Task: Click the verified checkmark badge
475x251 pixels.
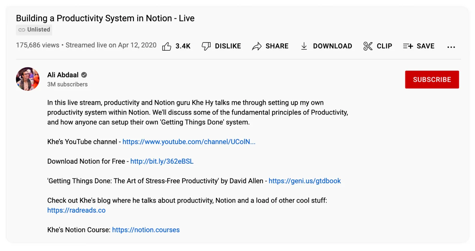Action: (84, 75)
